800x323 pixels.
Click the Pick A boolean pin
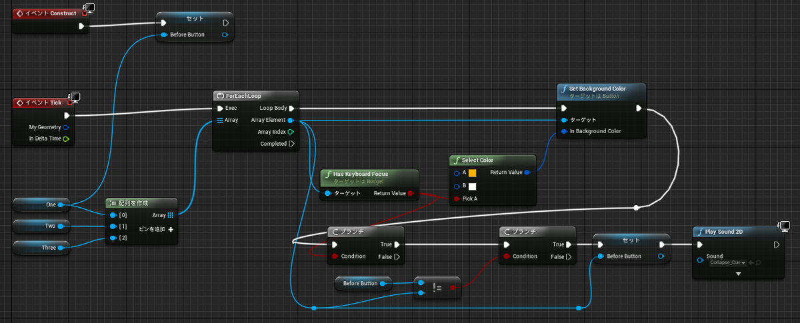click(x=456, y=198)
